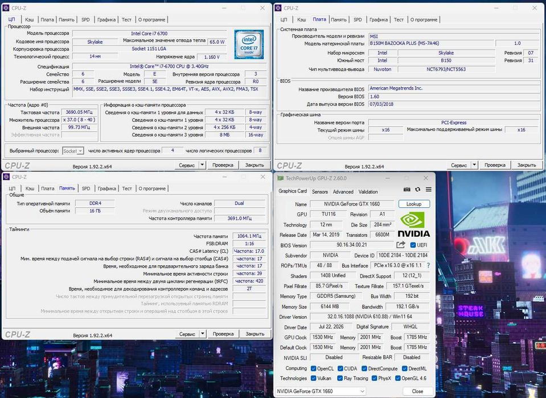
Task: Click the 192.1 GB/s bandwidth value
Action: pos(408,306)
